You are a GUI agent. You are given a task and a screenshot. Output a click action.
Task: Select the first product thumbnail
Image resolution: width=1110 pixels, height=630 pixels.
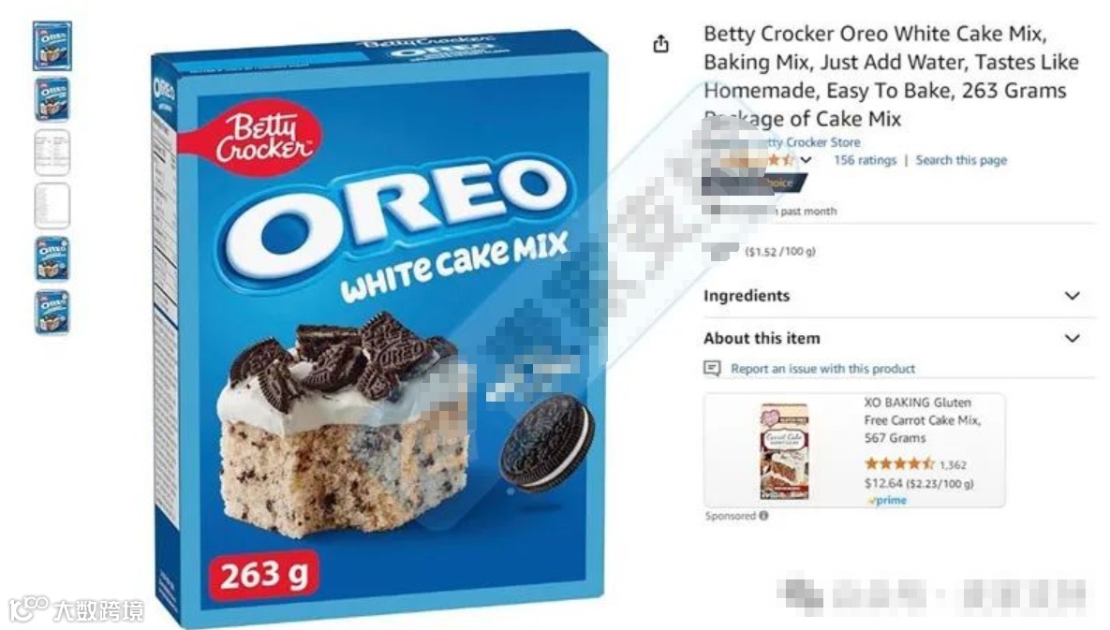point(52,47)
